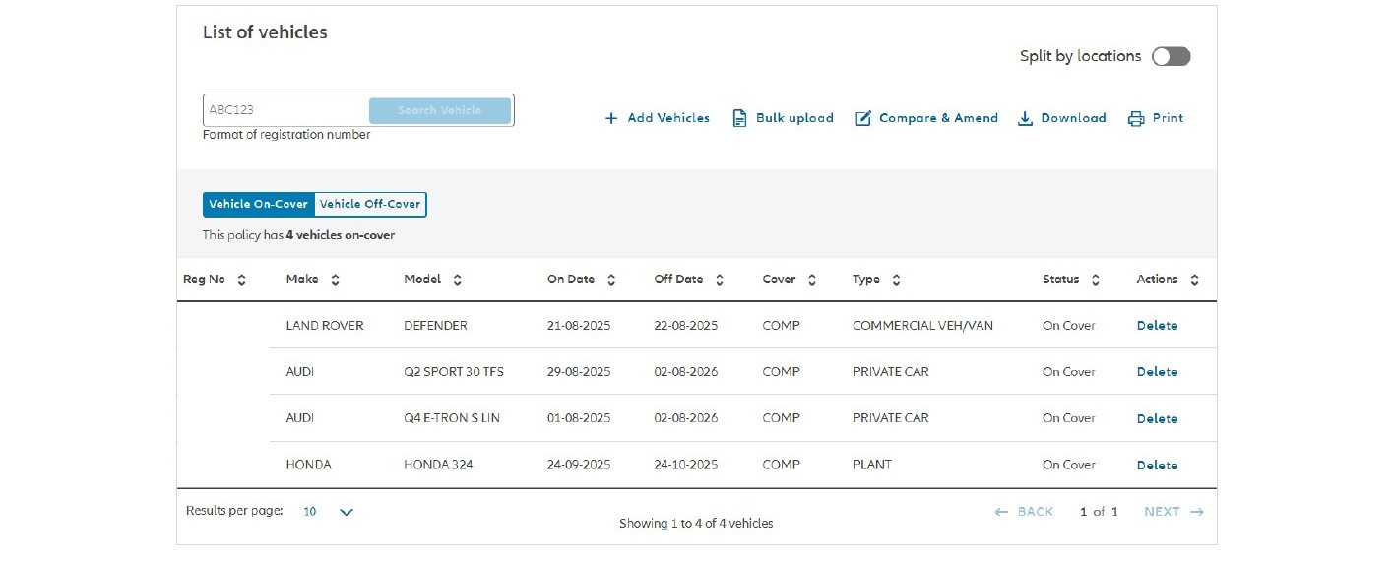The image size is (1392, 561).
Task: Focus the registration number search field
Action: tap(285, 110)
